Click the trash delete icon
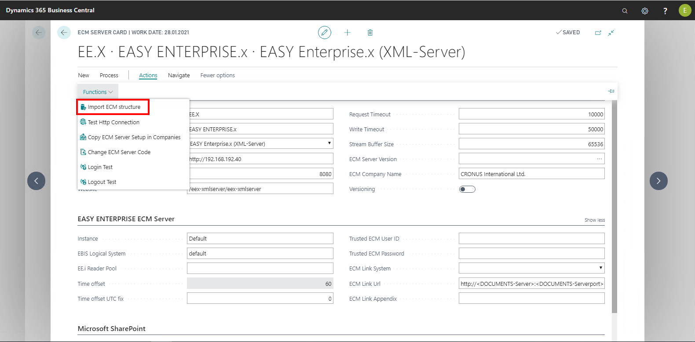This screenshot has width=695, height=342. pos(370,32)
